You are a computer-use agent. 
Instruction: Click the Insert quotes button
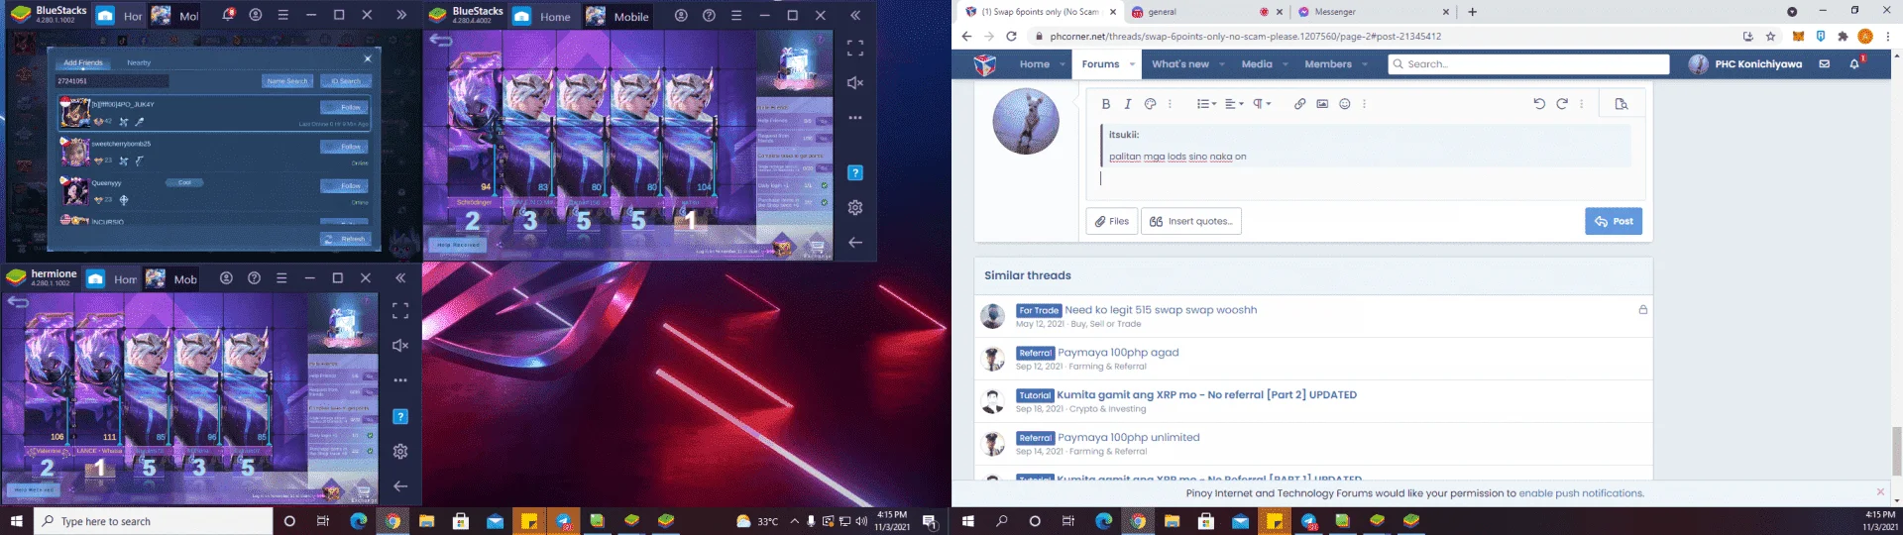coord(1191,221)
